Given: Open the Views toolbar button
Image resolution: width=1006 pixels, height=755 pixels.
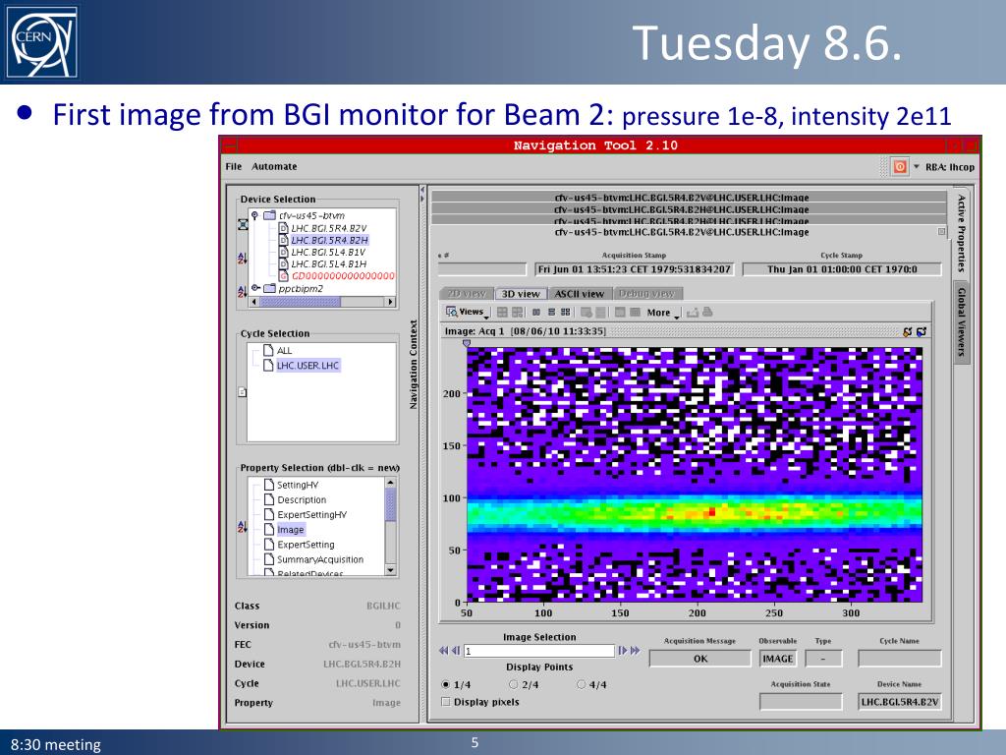Looking at the screenshot, I should pos(467,312).
